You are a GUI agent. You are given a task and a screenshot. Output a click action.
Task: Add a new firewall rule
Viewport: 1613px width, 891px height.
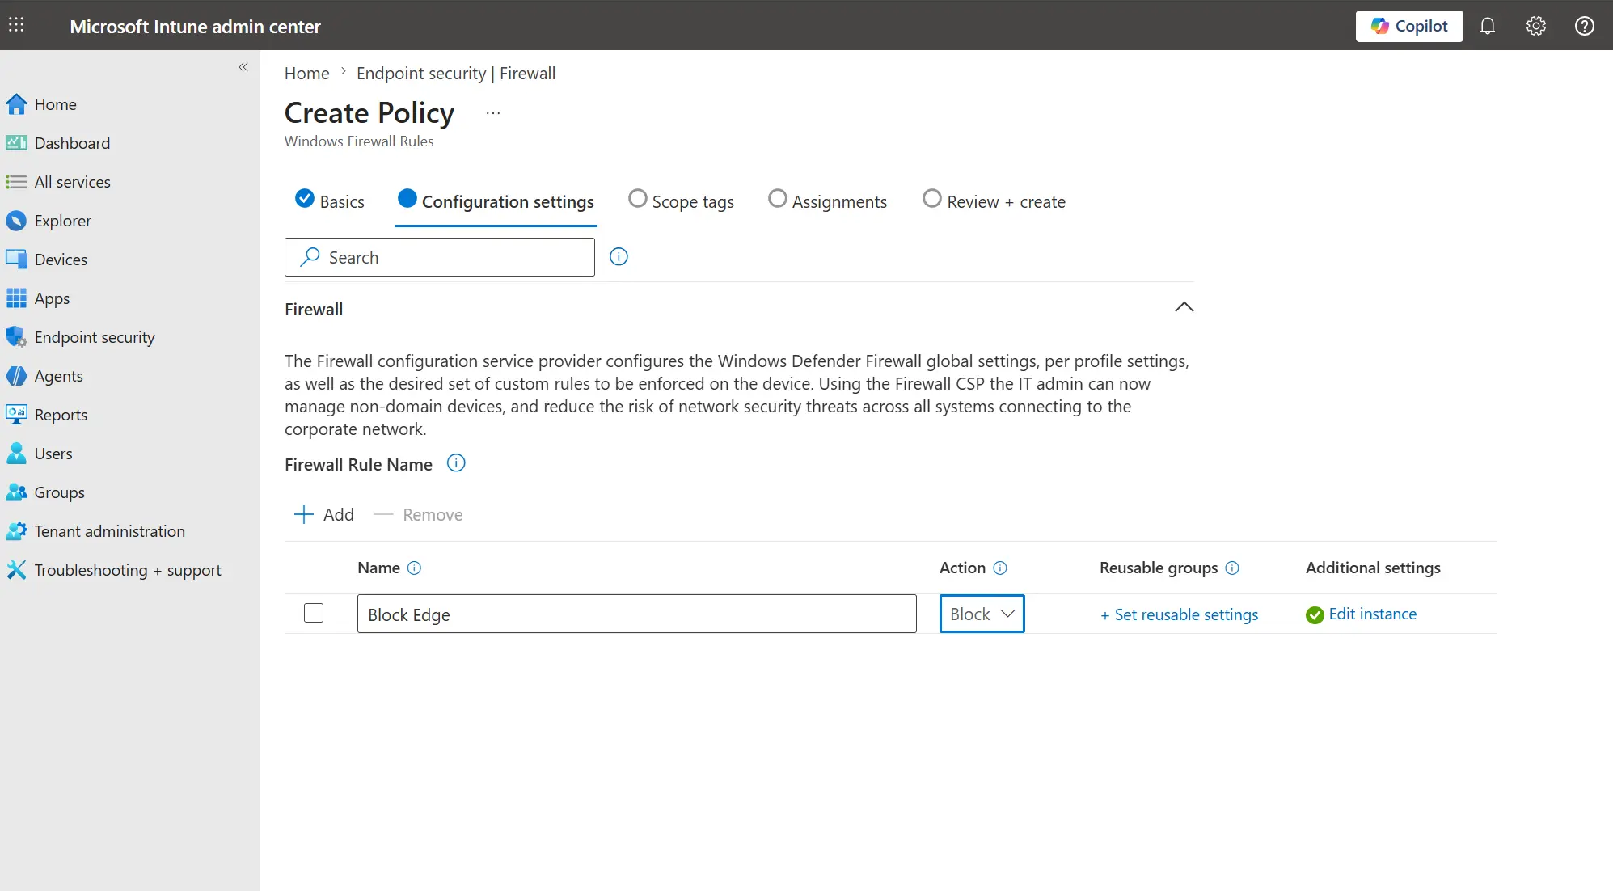click(323, 514)
